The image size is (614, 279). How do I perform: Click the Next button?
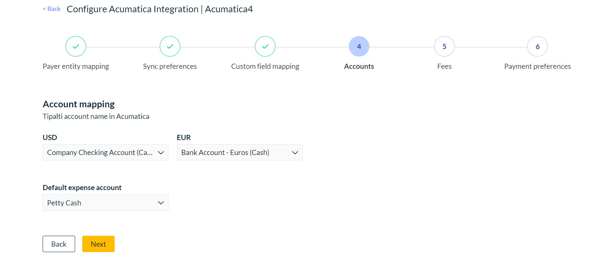[x=98, y=244]
